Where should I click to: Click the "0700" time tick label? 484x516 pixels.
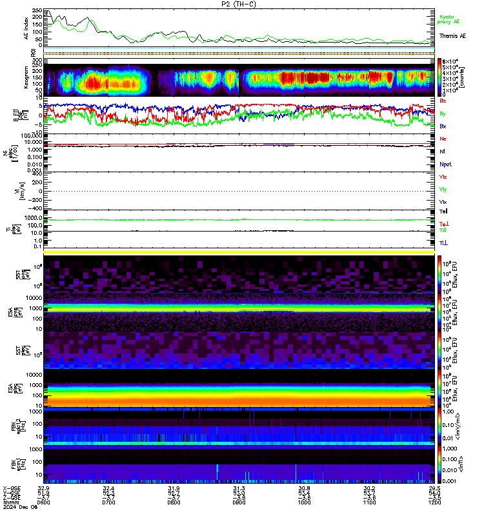108,502
